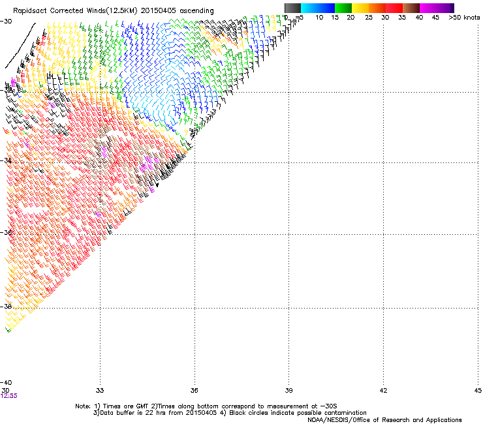
Task: Click the '20' knots scale label
Action: (351, 18)
